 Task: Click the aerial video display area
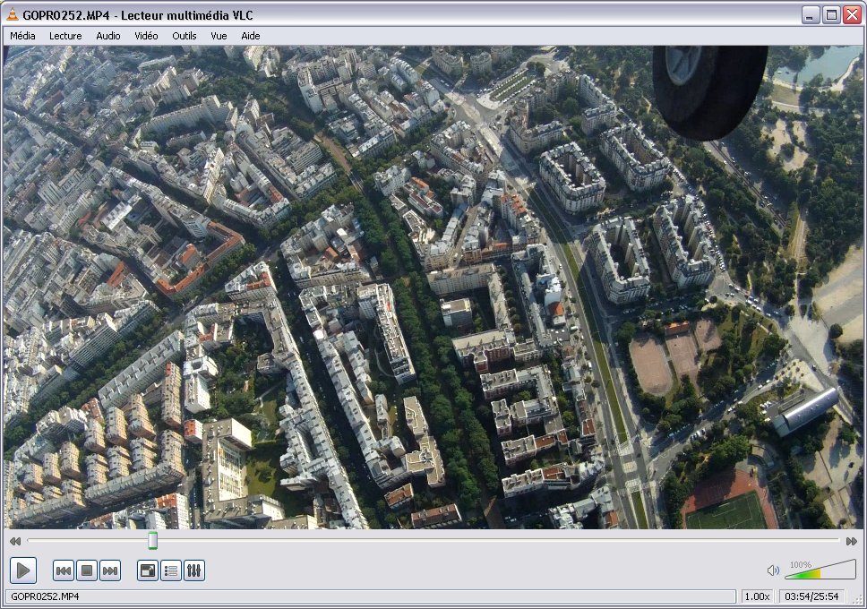(x=433, y=287)
